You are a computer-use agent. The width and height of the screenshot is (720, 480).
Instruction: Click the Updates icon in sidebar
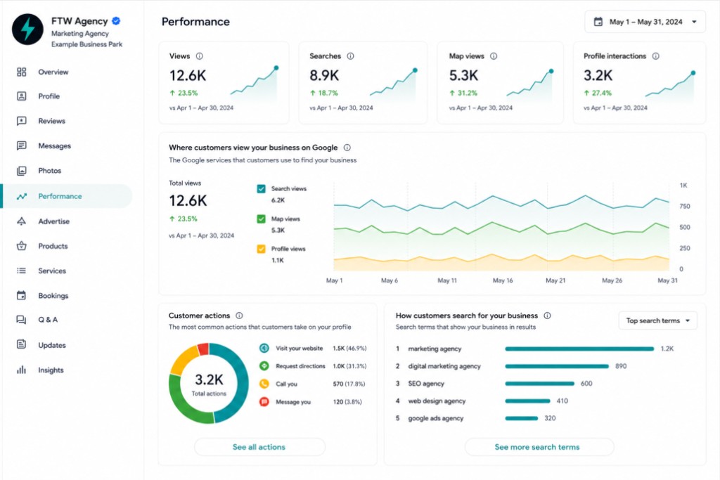(x=22, y=344)
